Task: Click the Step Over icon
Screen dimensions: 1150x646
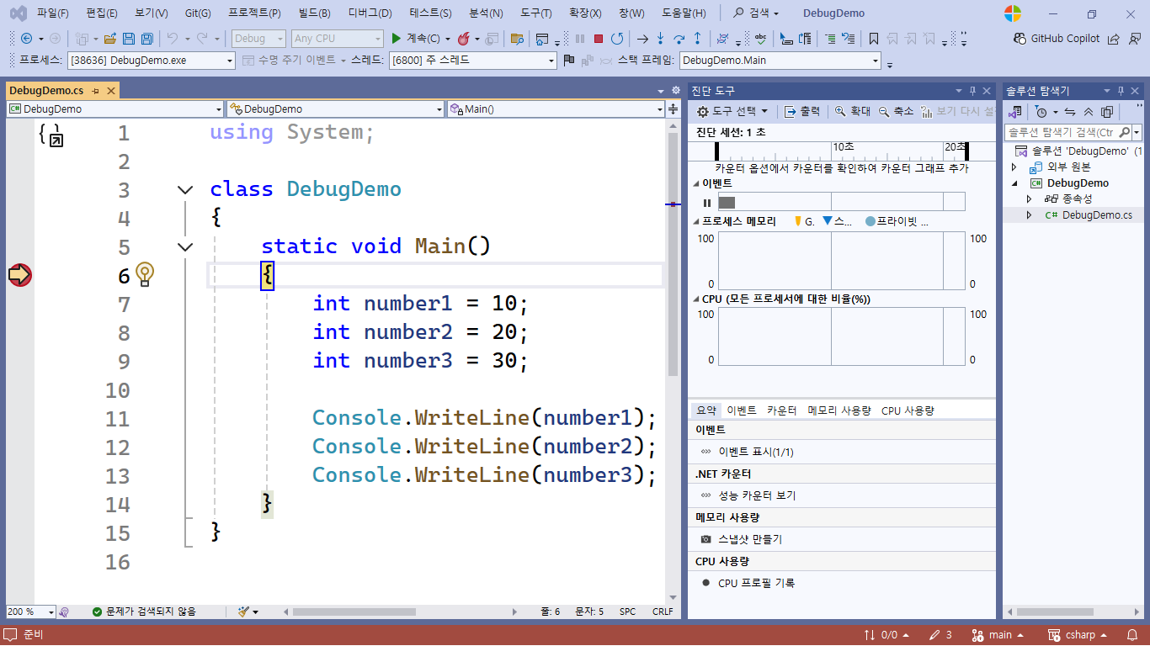Action: coord(679,39)
